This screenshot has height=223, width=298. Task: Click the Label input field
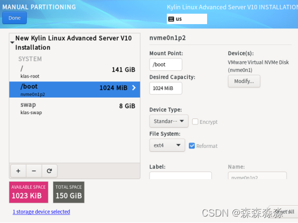pos(181,176)
